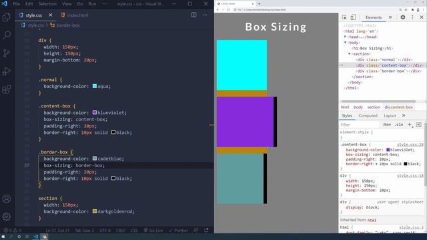Click the div.content-box breadcrumb

pyautogui.click(x=398, y=107)
